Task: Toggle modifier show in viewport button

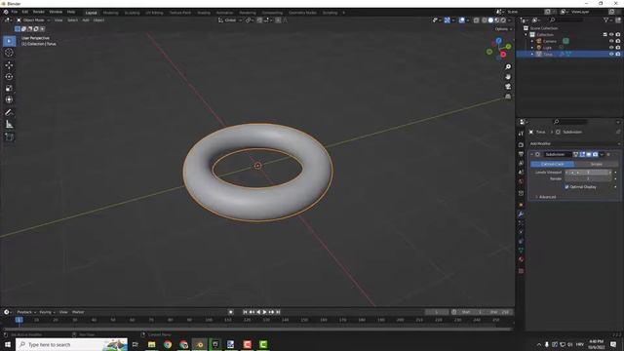Action: pyautogui.click(x=589, y=154)
